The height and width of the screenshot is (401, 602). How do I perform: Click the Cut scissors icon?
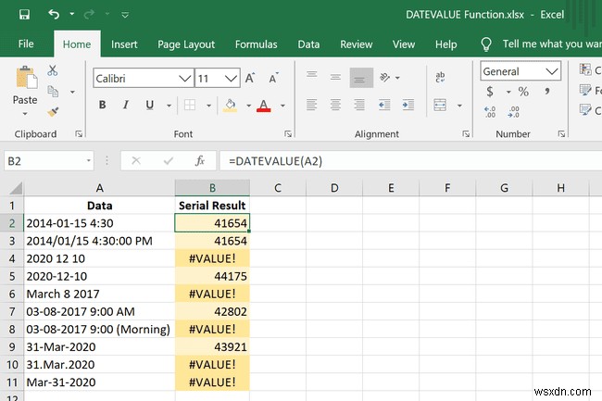point(52,70)
